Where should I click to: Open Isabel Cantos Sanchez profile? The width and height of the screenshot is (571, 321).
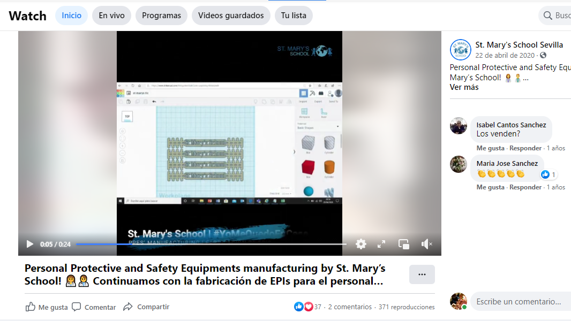point(511,125)
